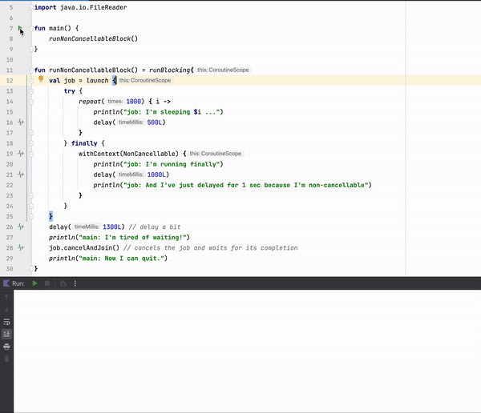
Task: Toggle scroll to end of console output
Action: [7, 334]
